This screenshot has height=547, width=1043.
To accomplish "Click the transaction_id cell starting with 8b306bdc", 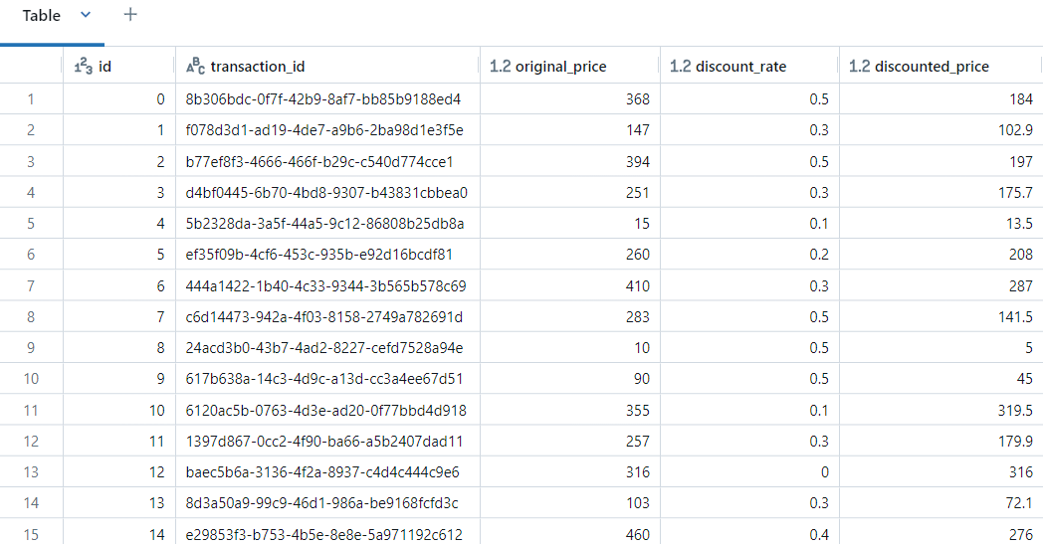I will [322, 99].
